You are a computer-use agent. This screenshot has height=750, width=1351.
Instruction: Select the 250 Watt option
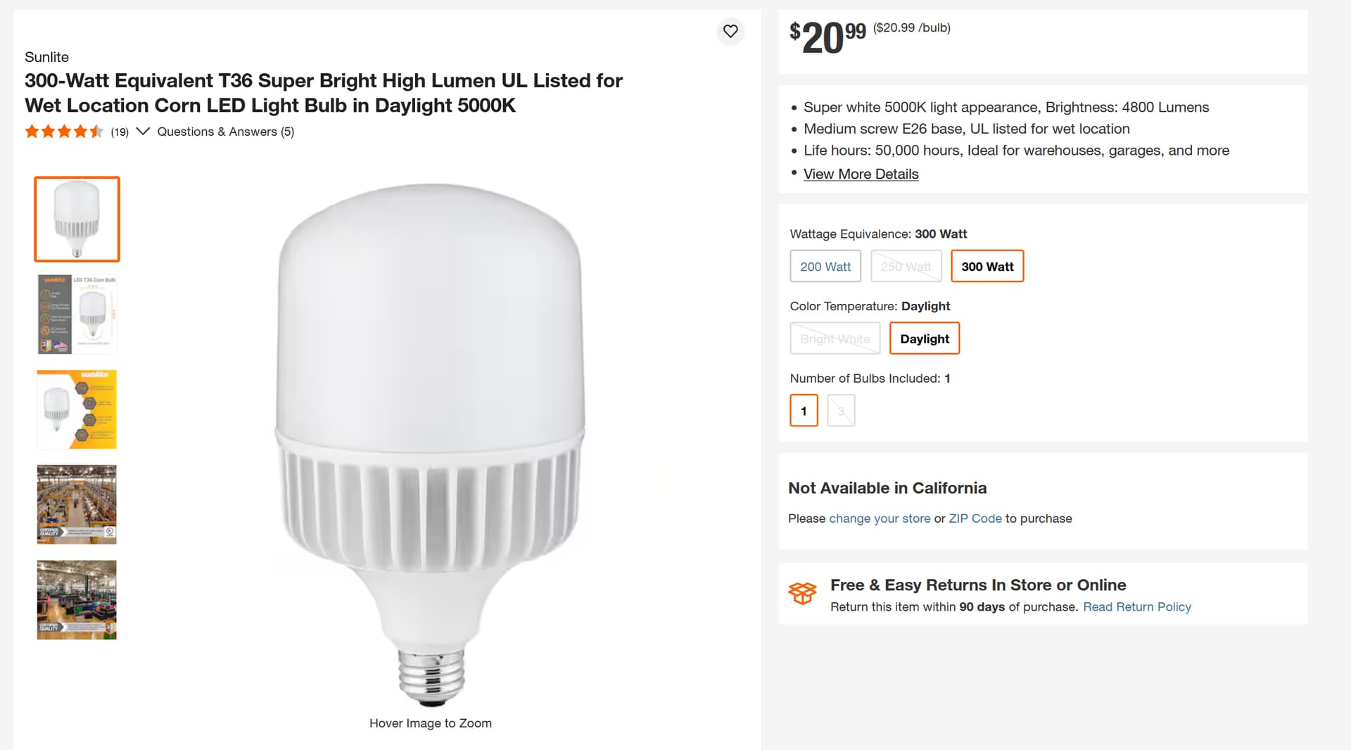906,267
